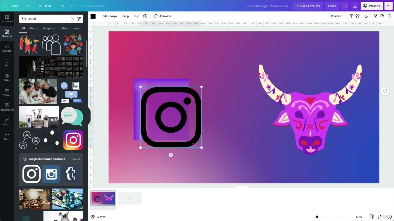Click the Untitled design title
394x221 pixels.
coord(267,6)
